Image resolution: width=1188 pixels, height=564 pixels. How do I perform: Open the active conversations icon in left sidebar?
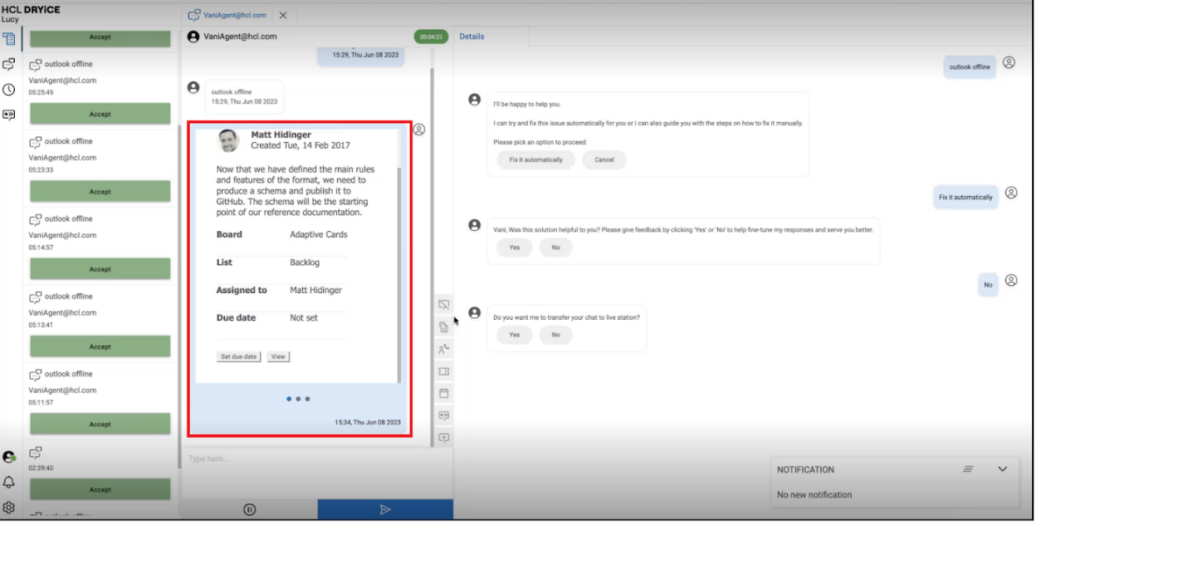[8, 64]
